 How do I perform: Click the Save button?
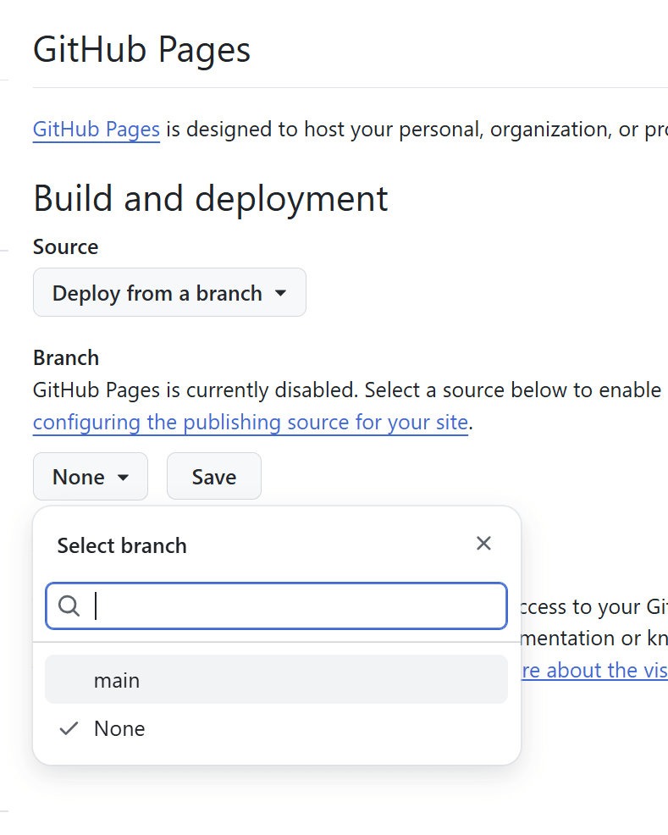click(x=214, y=477)
